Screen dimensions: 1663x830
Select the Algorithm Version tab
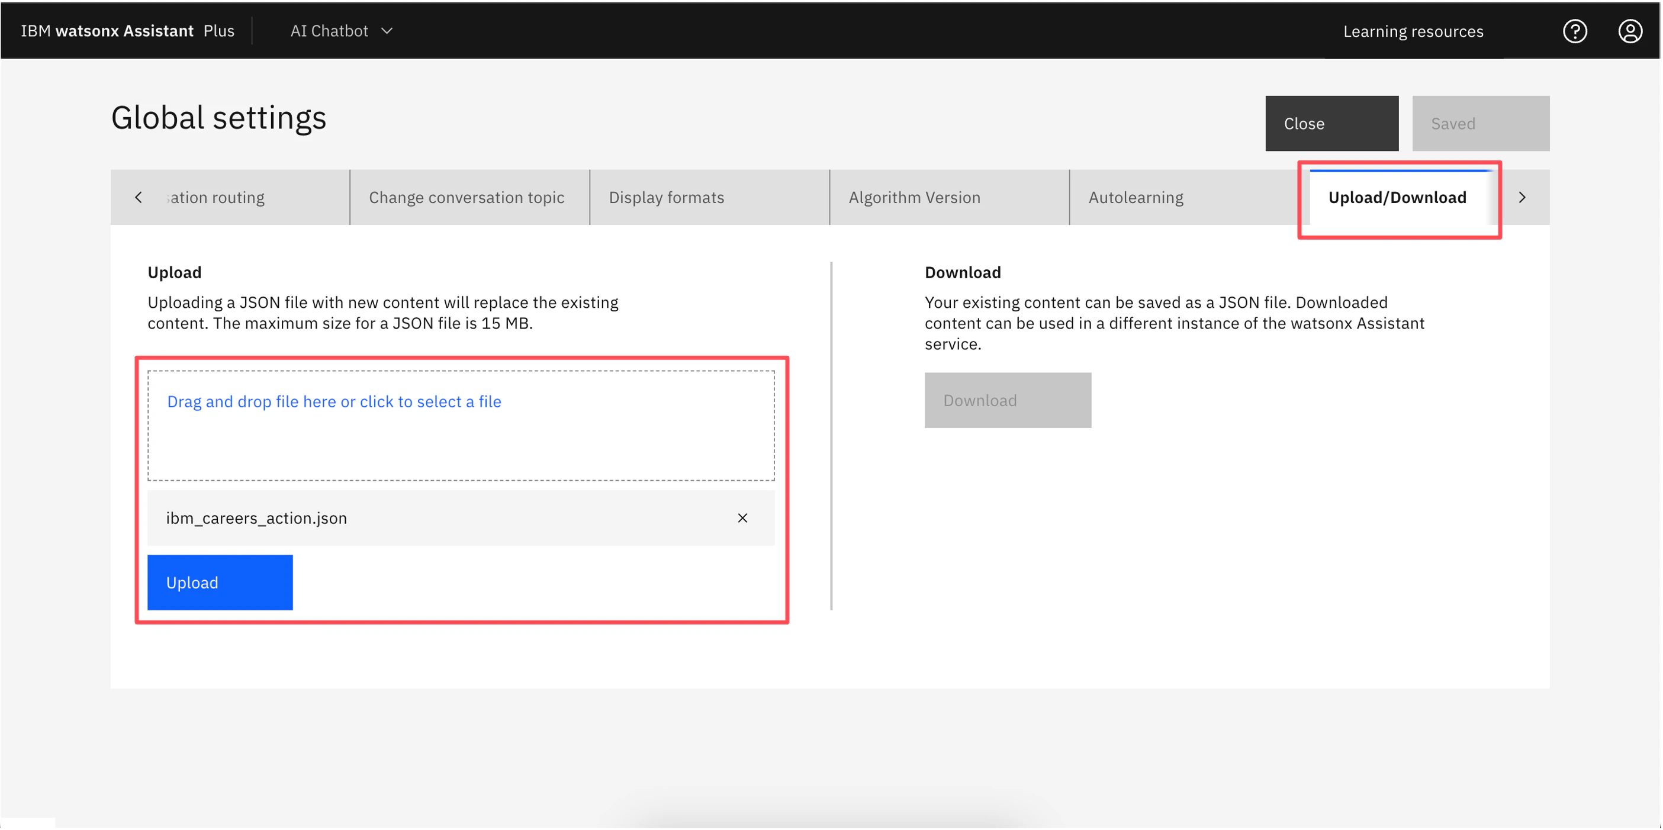point(914,198)
